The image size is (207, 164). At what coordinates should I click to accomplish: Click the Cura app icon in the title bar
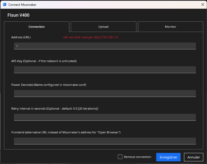[x=4, y=4]
